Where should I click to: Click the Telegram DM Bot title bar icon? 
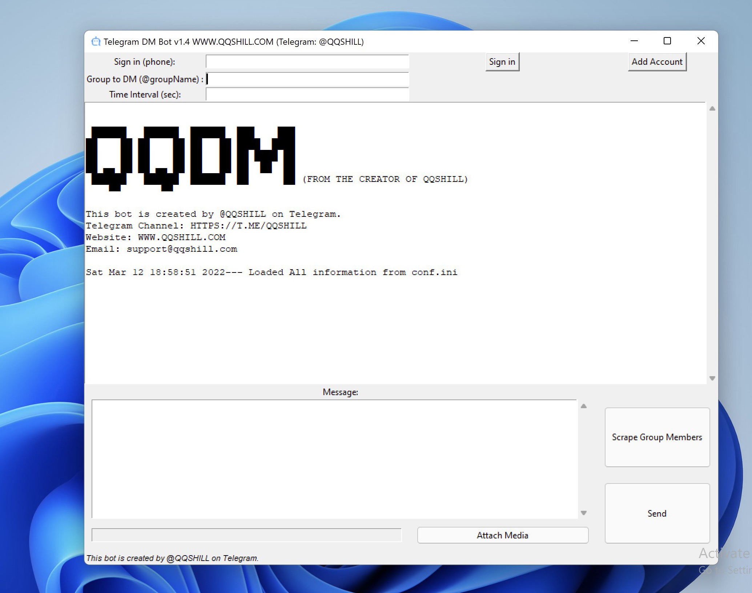[96, 41]
